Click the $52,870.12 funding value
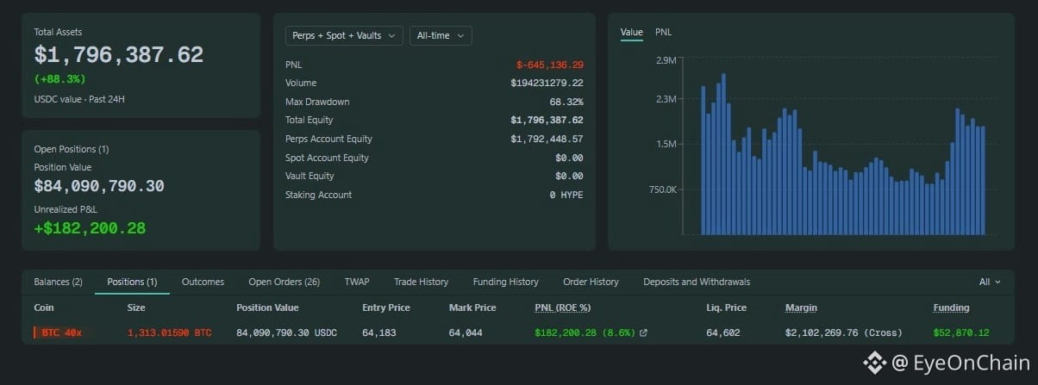 point(961,332)
